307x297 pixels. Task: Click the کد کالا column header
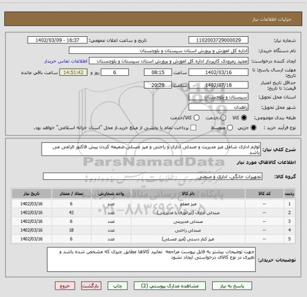point(264,194)
